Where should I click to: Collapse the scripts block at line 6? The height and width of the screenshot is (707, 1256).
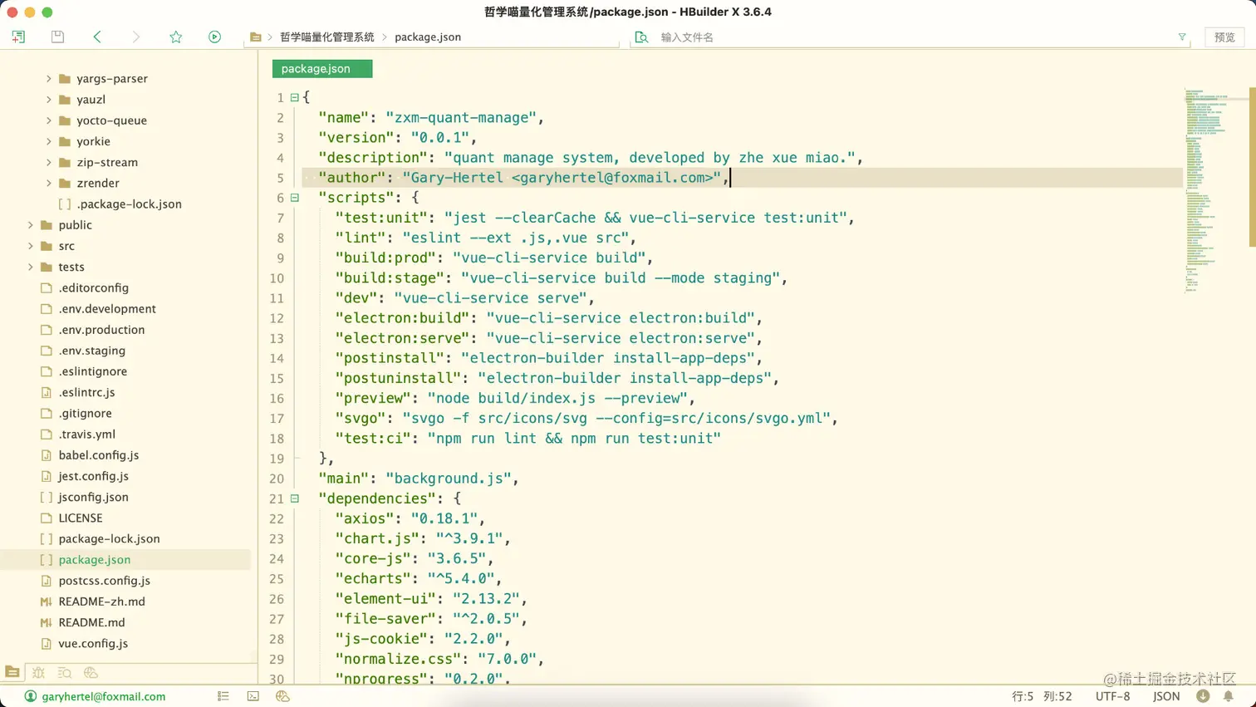[294, 198]
